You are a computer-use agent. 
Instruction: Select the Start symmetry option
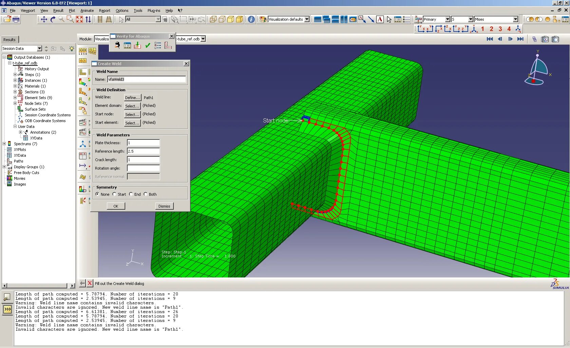[114, 194]
